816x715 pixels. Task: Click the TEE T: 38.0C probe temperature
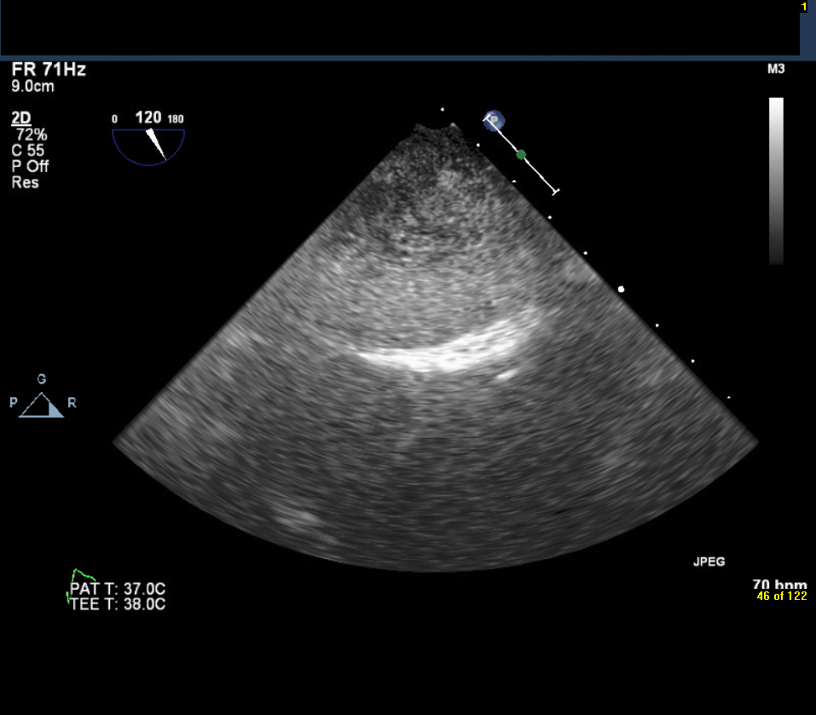pos(118,604)
